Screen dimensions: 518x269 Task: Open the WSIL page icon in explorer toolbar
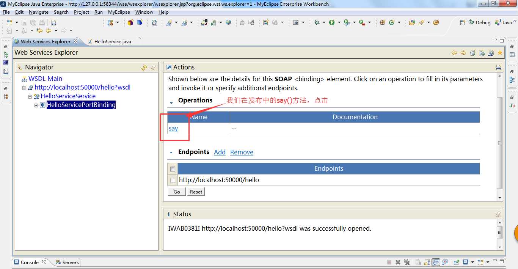coord(482,53)
